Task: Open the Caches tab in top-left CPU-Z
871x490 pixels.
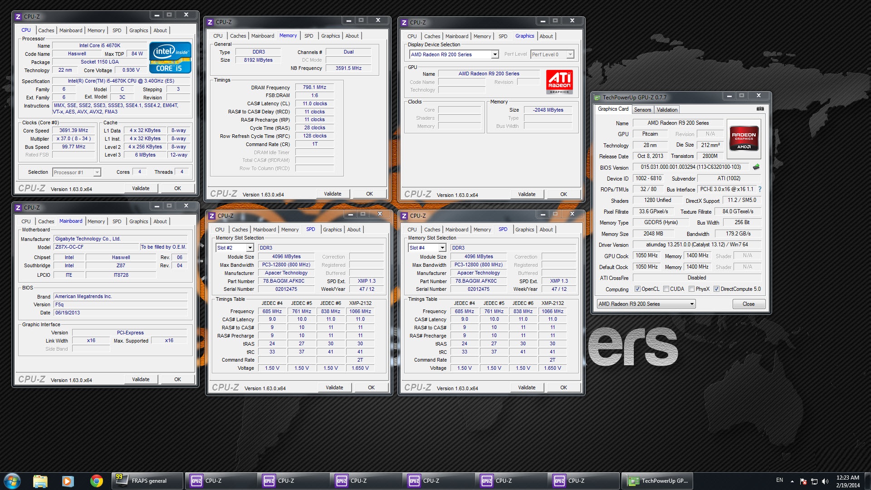Action: (x=46, y=30)
